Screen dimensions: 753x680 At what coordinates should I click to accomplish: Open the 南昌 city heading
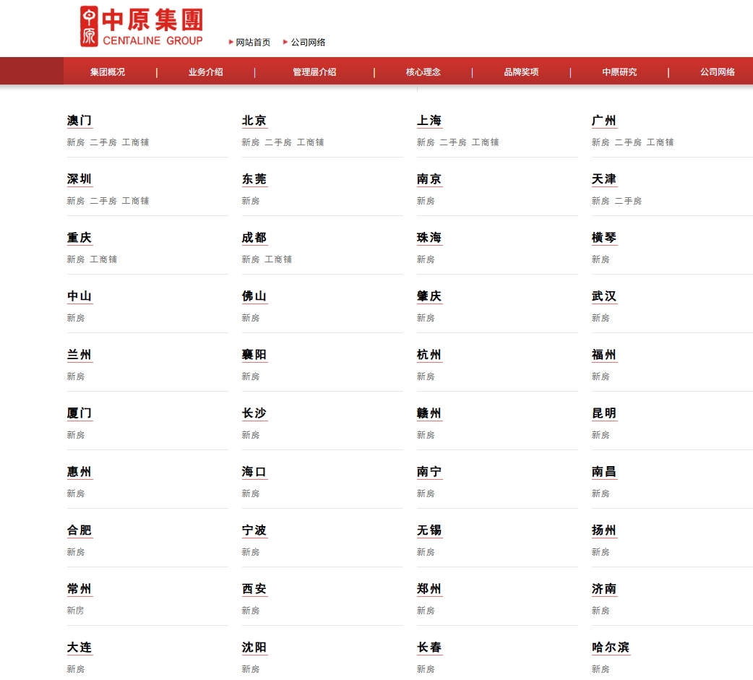pyautogui.click(x=603, y=472)
